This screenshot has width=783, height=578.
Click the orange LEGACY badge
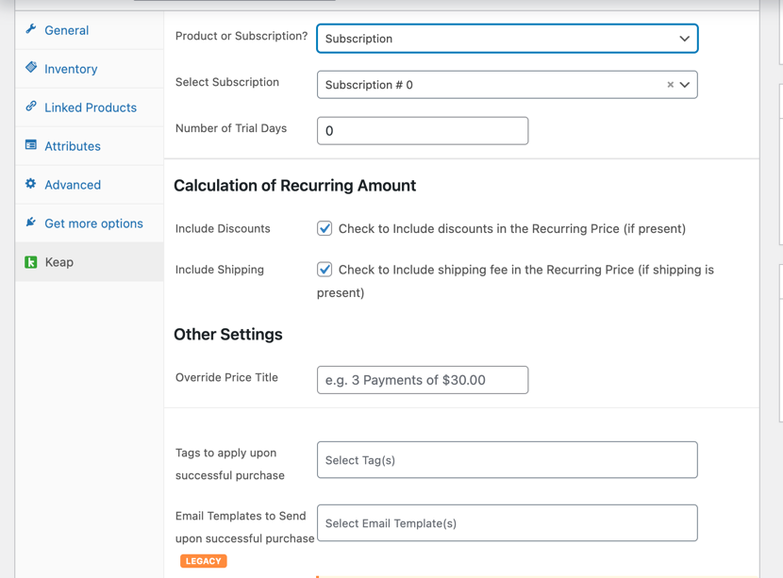pos(203,561)
